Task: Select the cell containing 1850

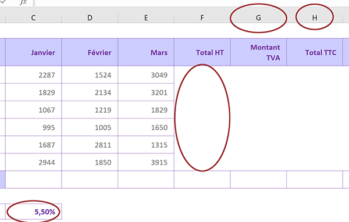Action: [x=90, y=162]
